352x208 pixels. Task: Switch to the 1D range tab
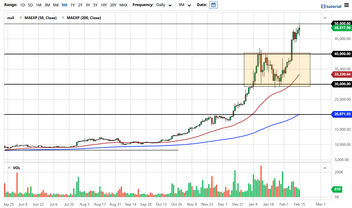click(22, 5)
